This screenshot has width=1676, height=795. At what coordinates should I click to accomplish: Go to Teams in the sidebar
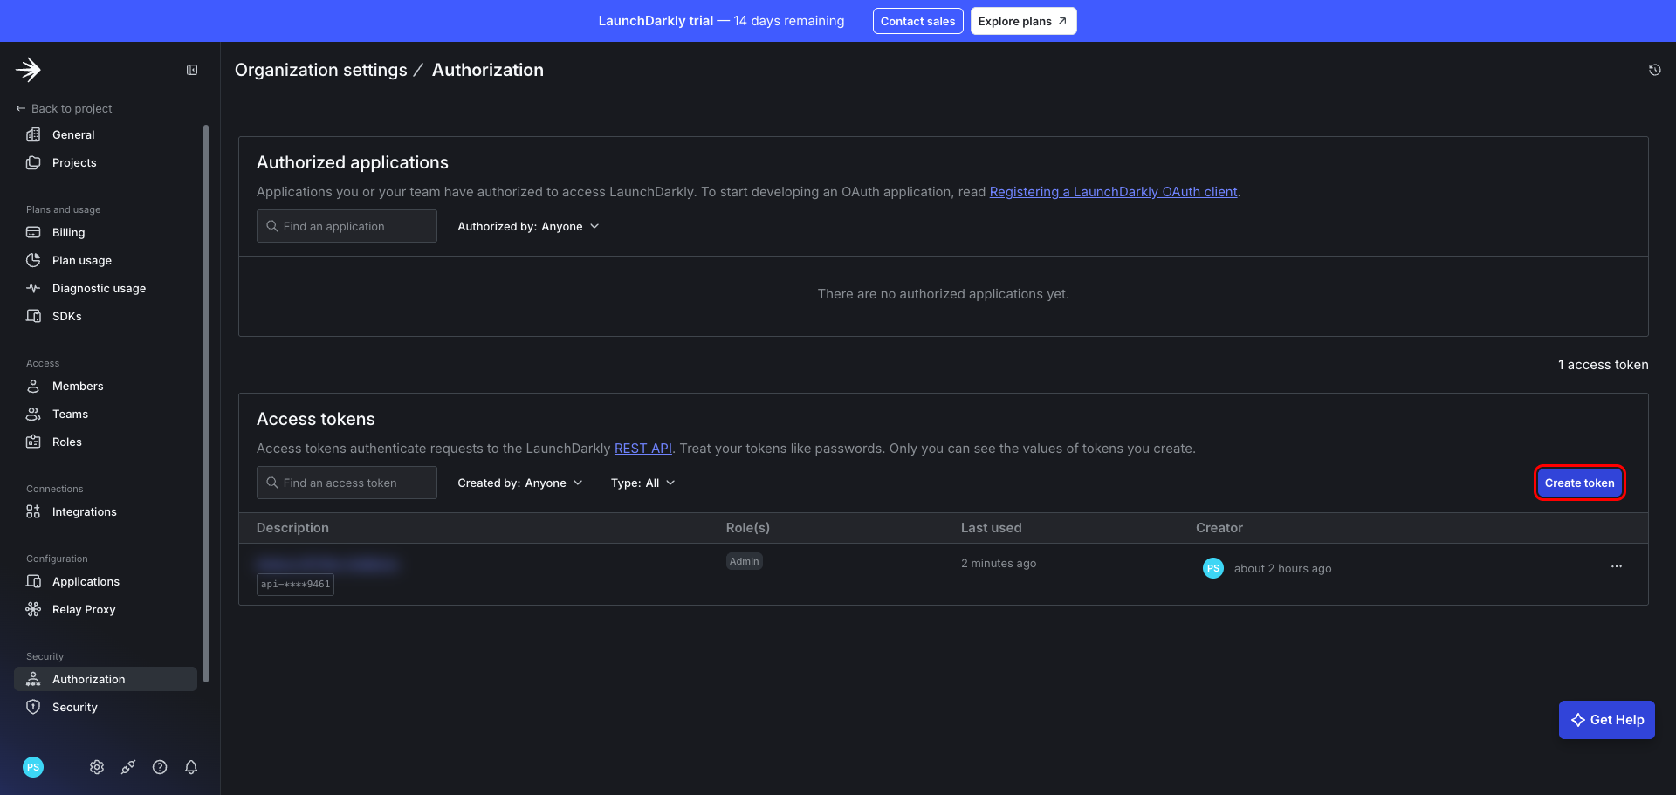pyautogui.click(x=106, y=414)
